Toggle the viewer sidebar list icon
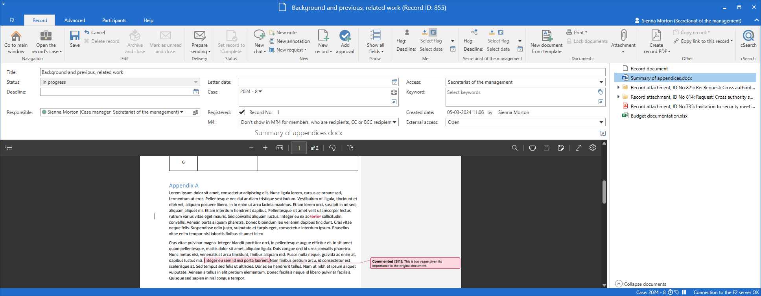Screen dimensions: 761x296 tap(9, 148)
